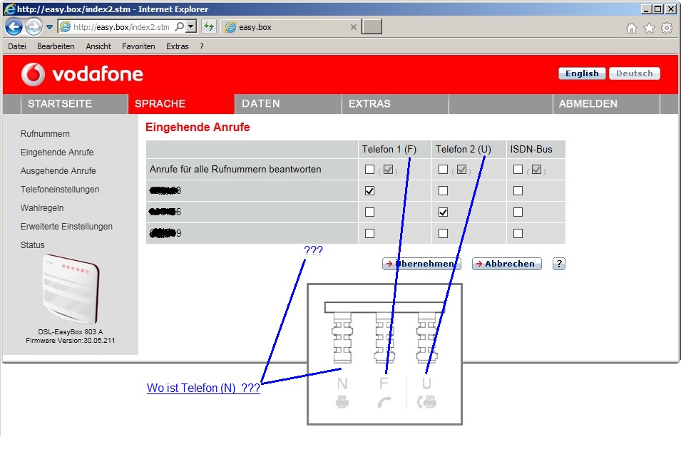This screenshot has width=681, height=464.
Task: Switch to the DATEN tab
Action: click(260, 103)
